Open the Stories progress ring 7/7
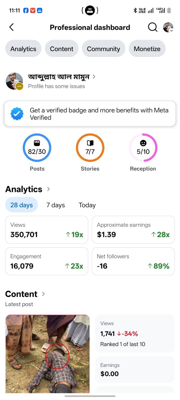This screenshot has height=400, width=180. tap(90, 148)
